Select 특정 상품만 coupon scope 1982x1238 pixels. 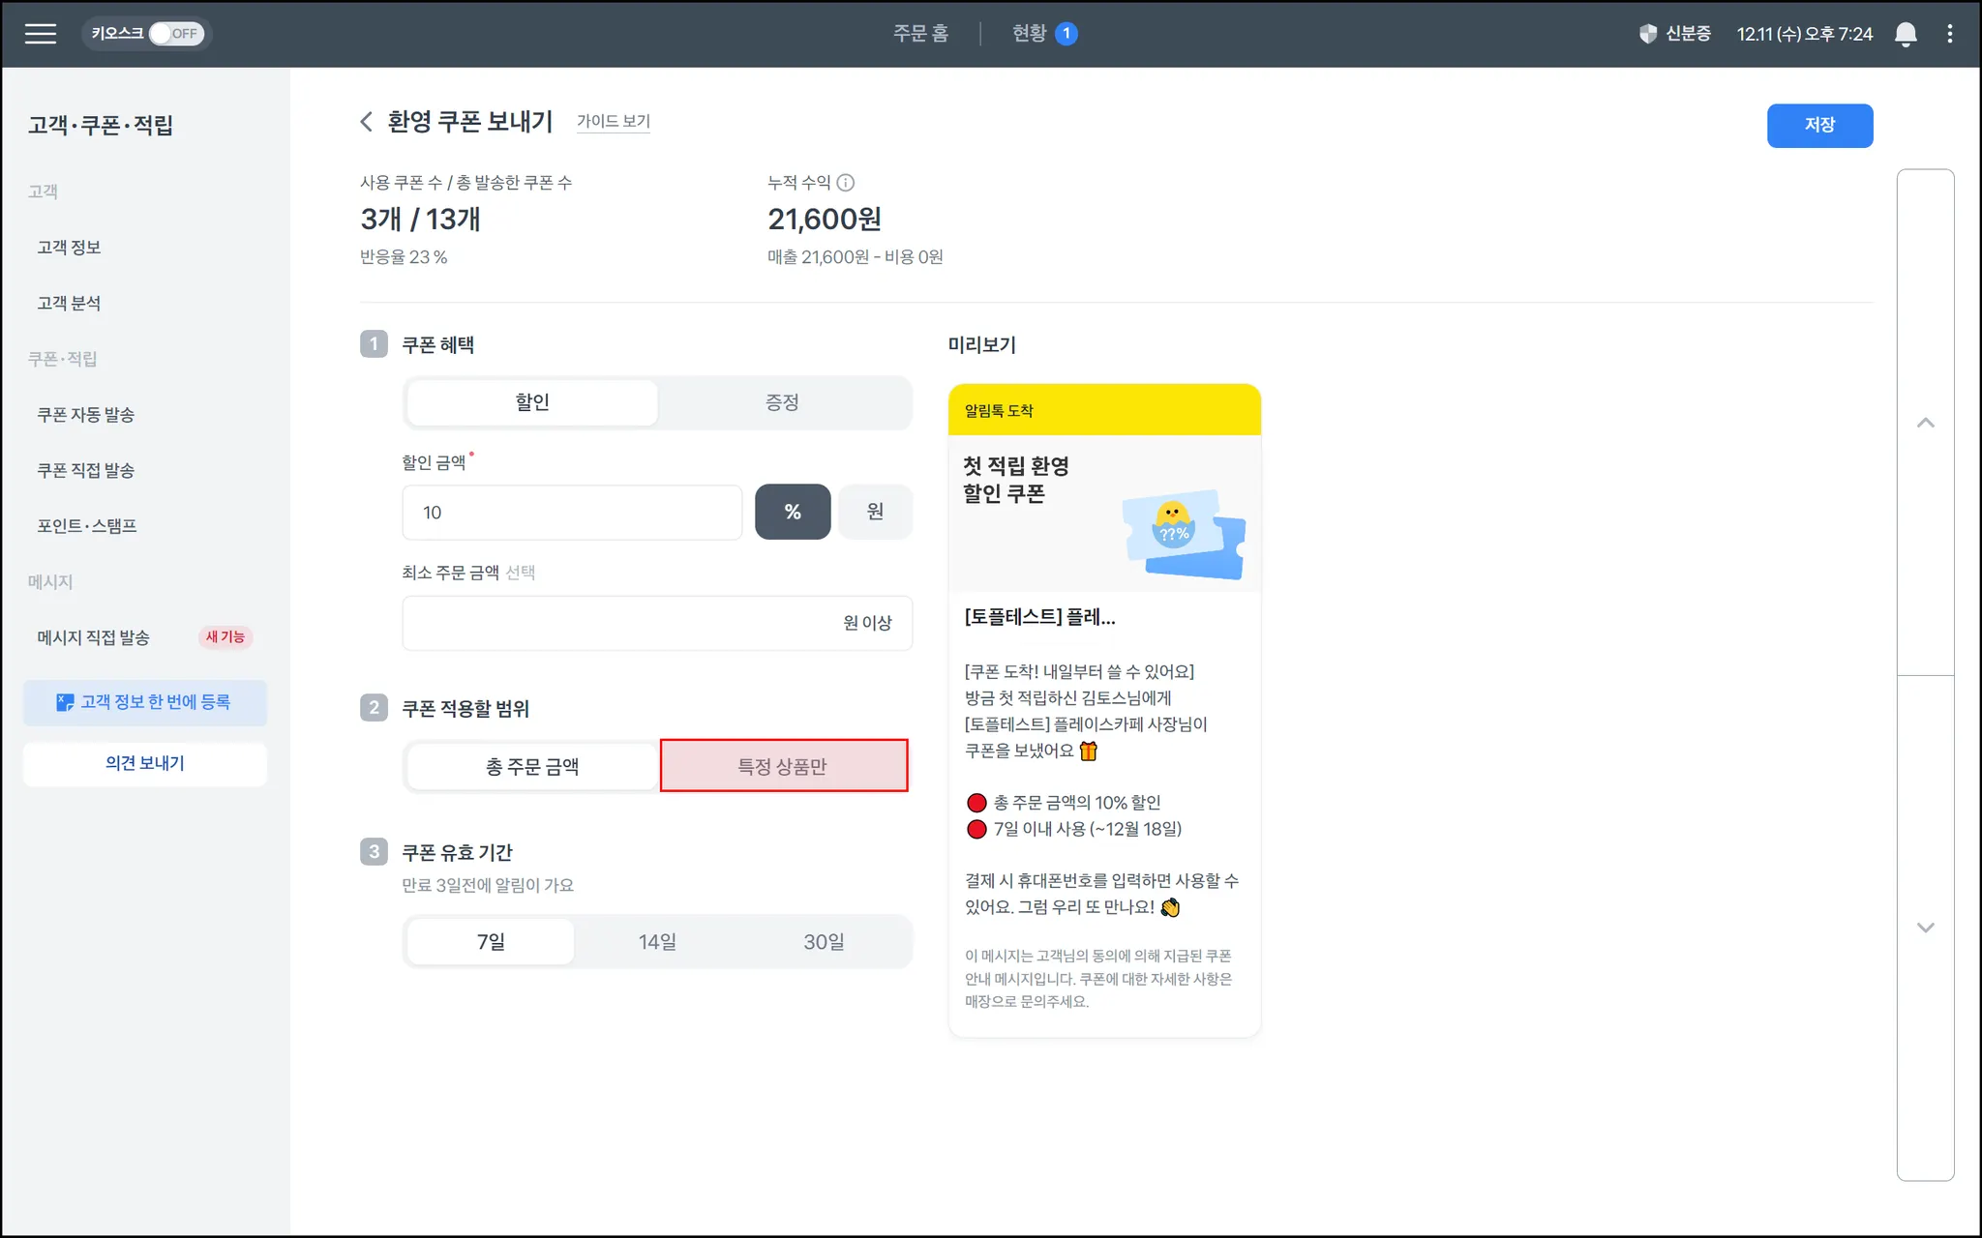point(783,766)
